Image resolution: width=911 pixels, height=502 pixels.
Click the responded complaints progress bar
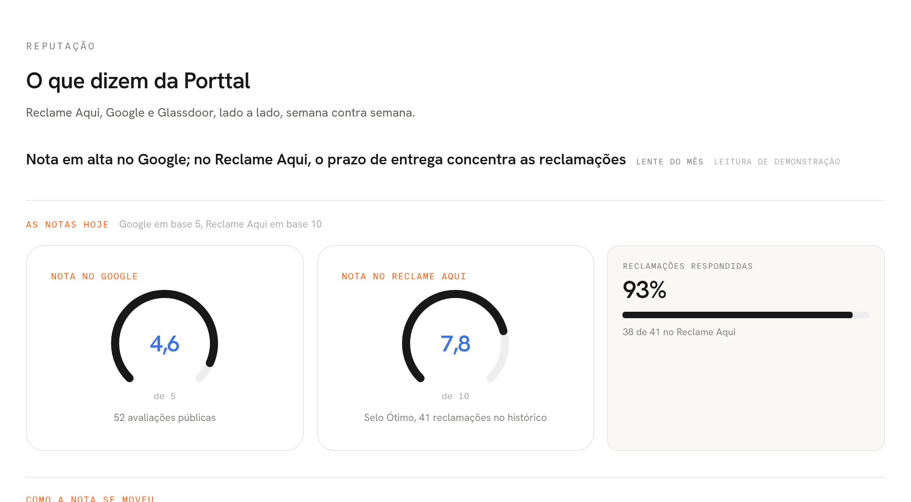pyautogui.click(x=746, y=315)
